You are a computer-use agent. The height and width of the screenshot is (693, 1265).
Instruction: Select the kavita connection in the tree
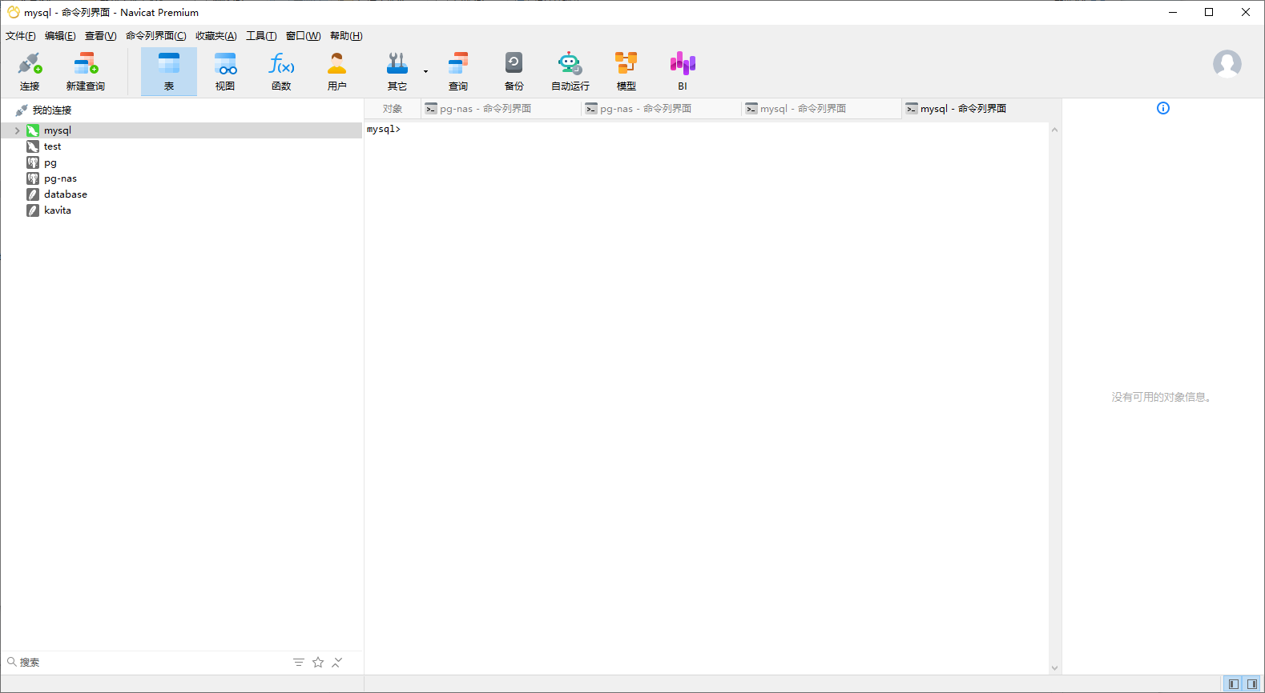58,210
